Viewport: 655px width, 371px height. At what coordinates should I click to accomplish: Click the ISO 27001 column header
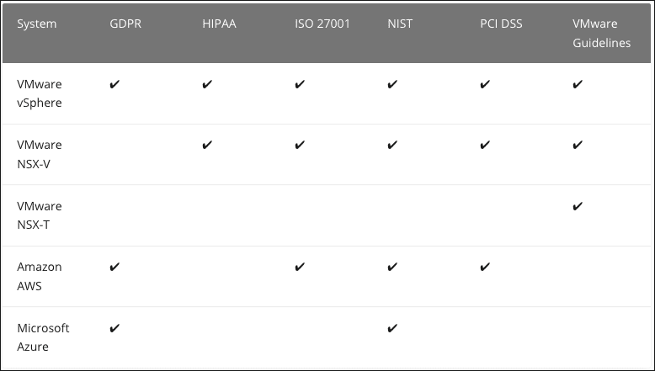(x=322, y=24)
